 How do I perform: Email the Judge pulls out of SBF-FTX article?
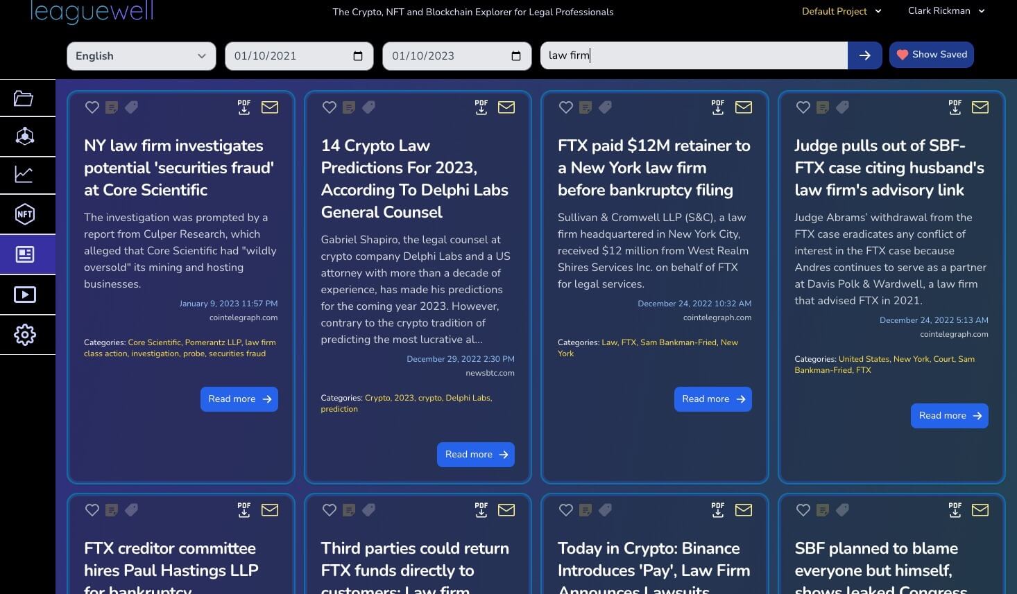click(980, 107)
